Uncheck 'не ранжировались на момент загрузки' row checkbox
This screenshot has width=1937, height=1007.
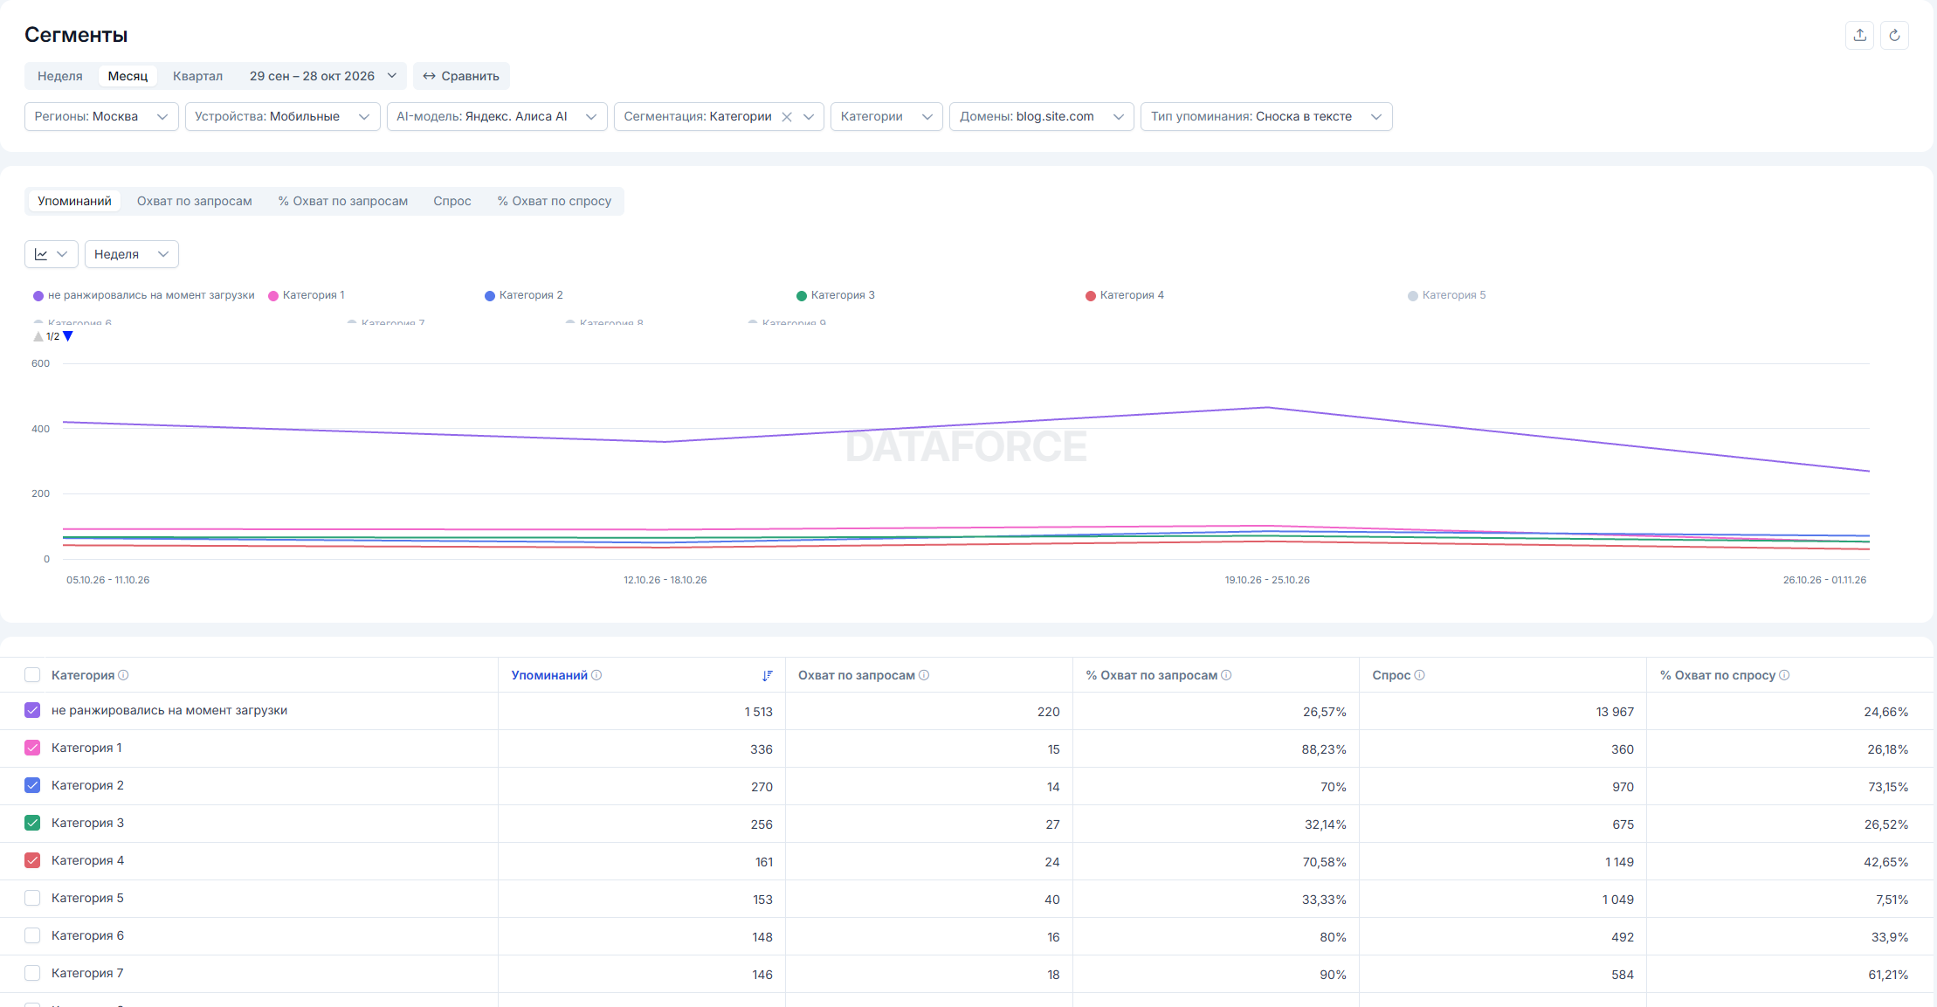(32, 710)
